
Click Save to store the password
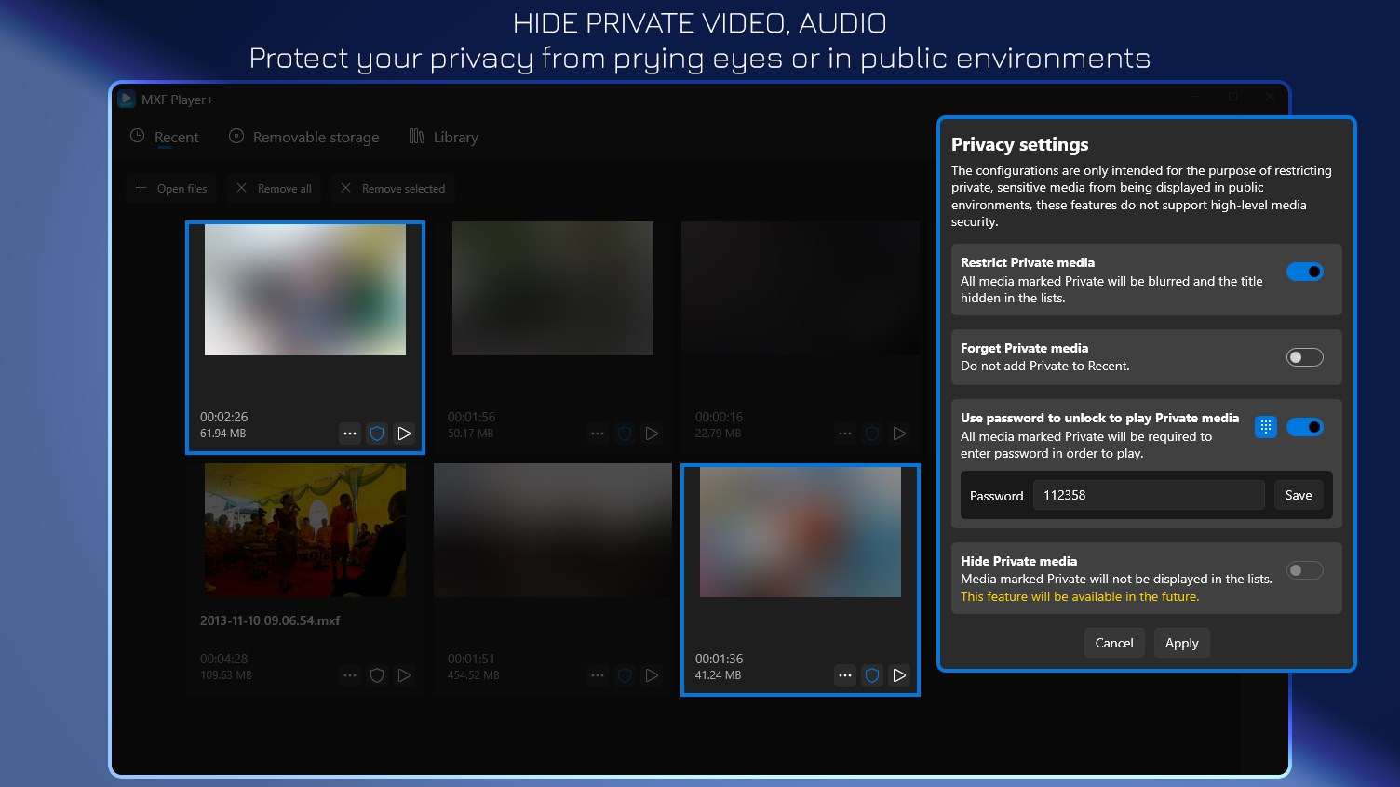click(x=1299, y=495)
